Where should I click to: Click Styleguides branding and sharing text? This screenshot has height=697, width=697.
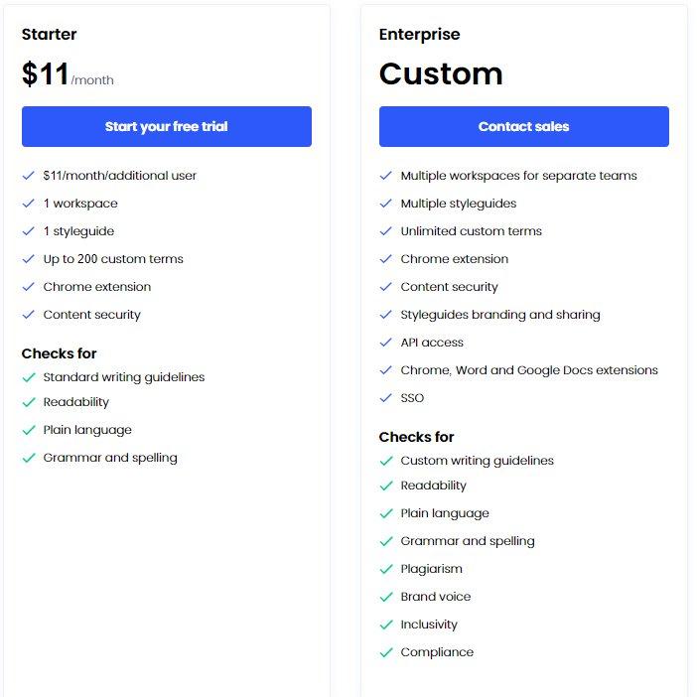[500, 315]
